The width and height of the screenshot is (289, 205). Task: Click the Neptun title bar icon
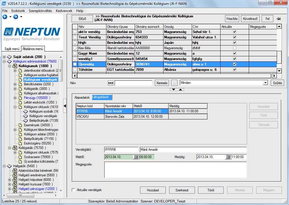(4, 3)
